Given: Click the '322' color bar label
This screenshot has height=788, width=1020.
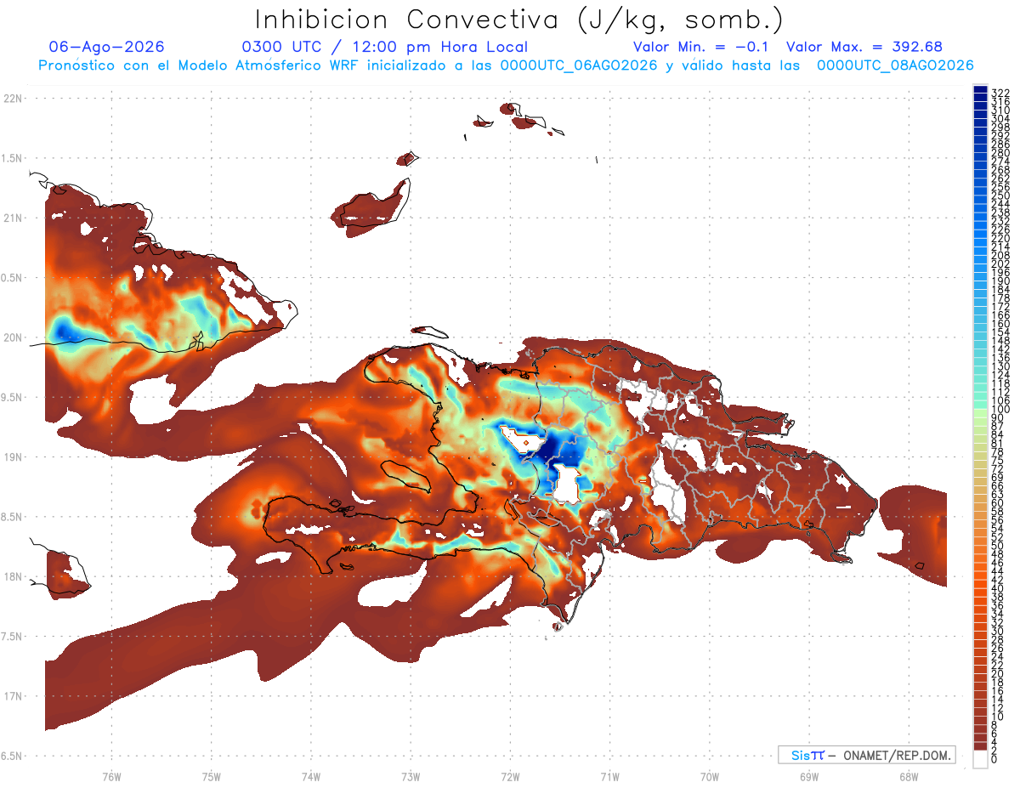Looking at the screenshot, I should coord(1000,94).
